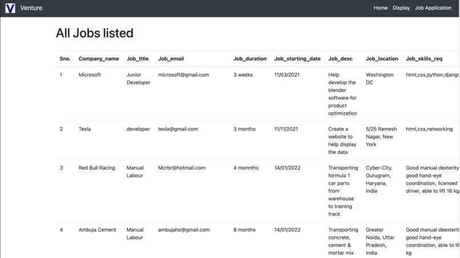Viewport: 460px width, 258px height.
Task: Click Mcrbr@hotmail.com email cell
Action: coord(181,168)
